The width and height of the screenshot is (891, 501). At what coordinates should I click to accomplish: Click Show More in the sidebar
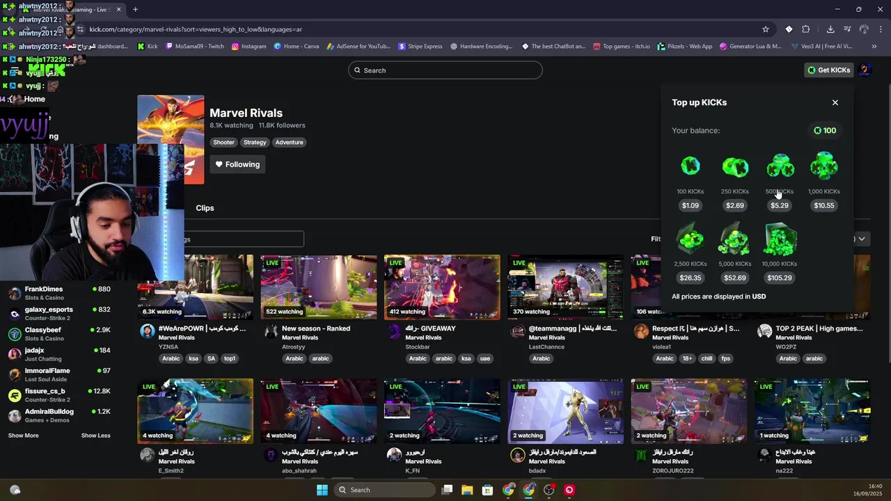(24, 436)
